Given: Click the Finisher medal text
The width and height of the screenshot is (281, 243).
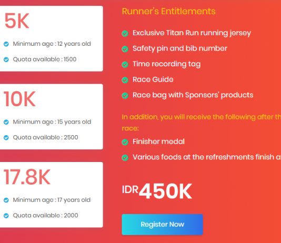Looking at the screenshot, I should [158, 141].
